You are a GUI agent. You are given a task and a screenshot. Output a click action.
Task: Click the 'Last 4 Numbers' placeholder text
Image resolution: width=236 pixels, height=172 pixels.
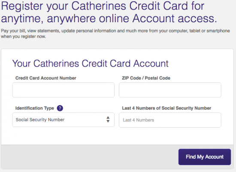pos(138,120)
